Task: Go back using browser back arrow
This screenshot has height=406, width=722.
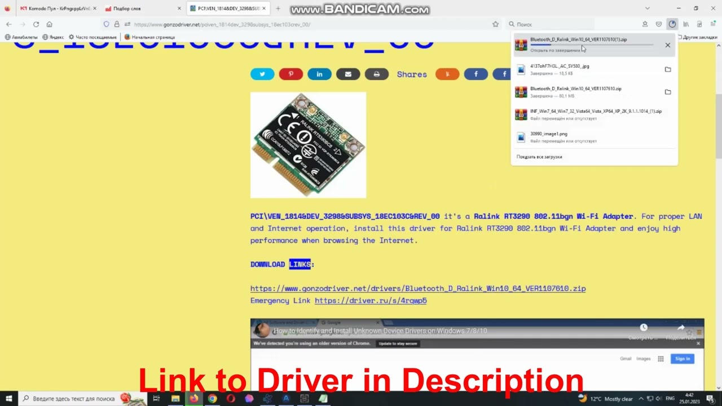Action: 8,24
